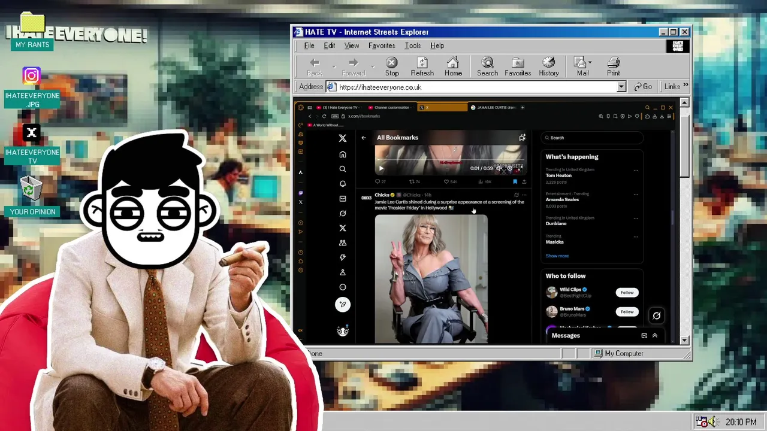Click the Back toolbar button
Viewport: 767px width, 431px height.
click(x=315, y=67)
